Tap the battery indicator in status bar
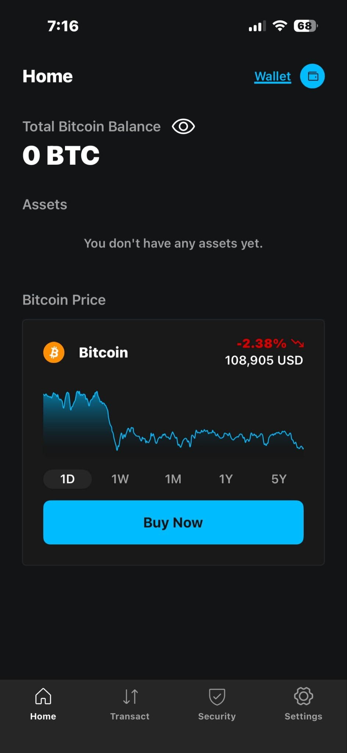 tap(306, 26)
